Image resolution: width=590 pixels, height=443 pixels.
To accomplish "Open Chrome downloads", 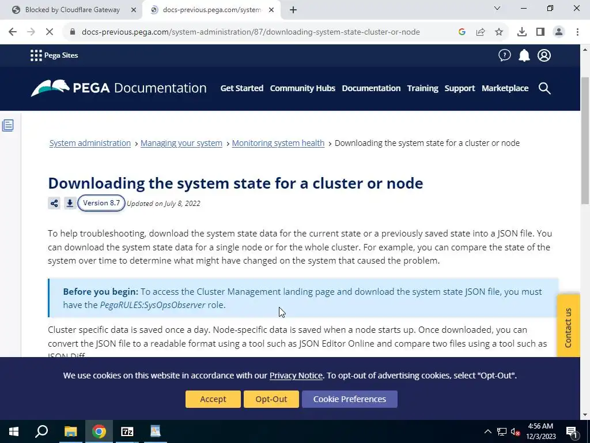I will [522, 32].
